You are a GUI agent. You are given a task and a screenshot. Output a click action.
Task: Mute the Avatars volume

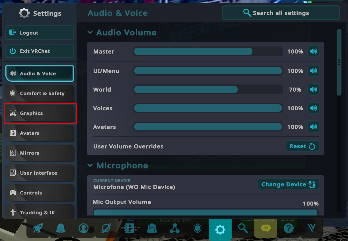tap(313, 127)
